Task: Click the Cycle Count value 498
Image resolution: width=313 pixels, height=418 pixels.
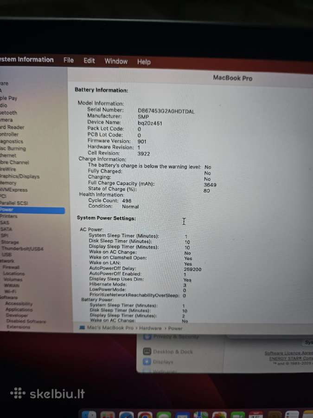Action: point(127,201)
